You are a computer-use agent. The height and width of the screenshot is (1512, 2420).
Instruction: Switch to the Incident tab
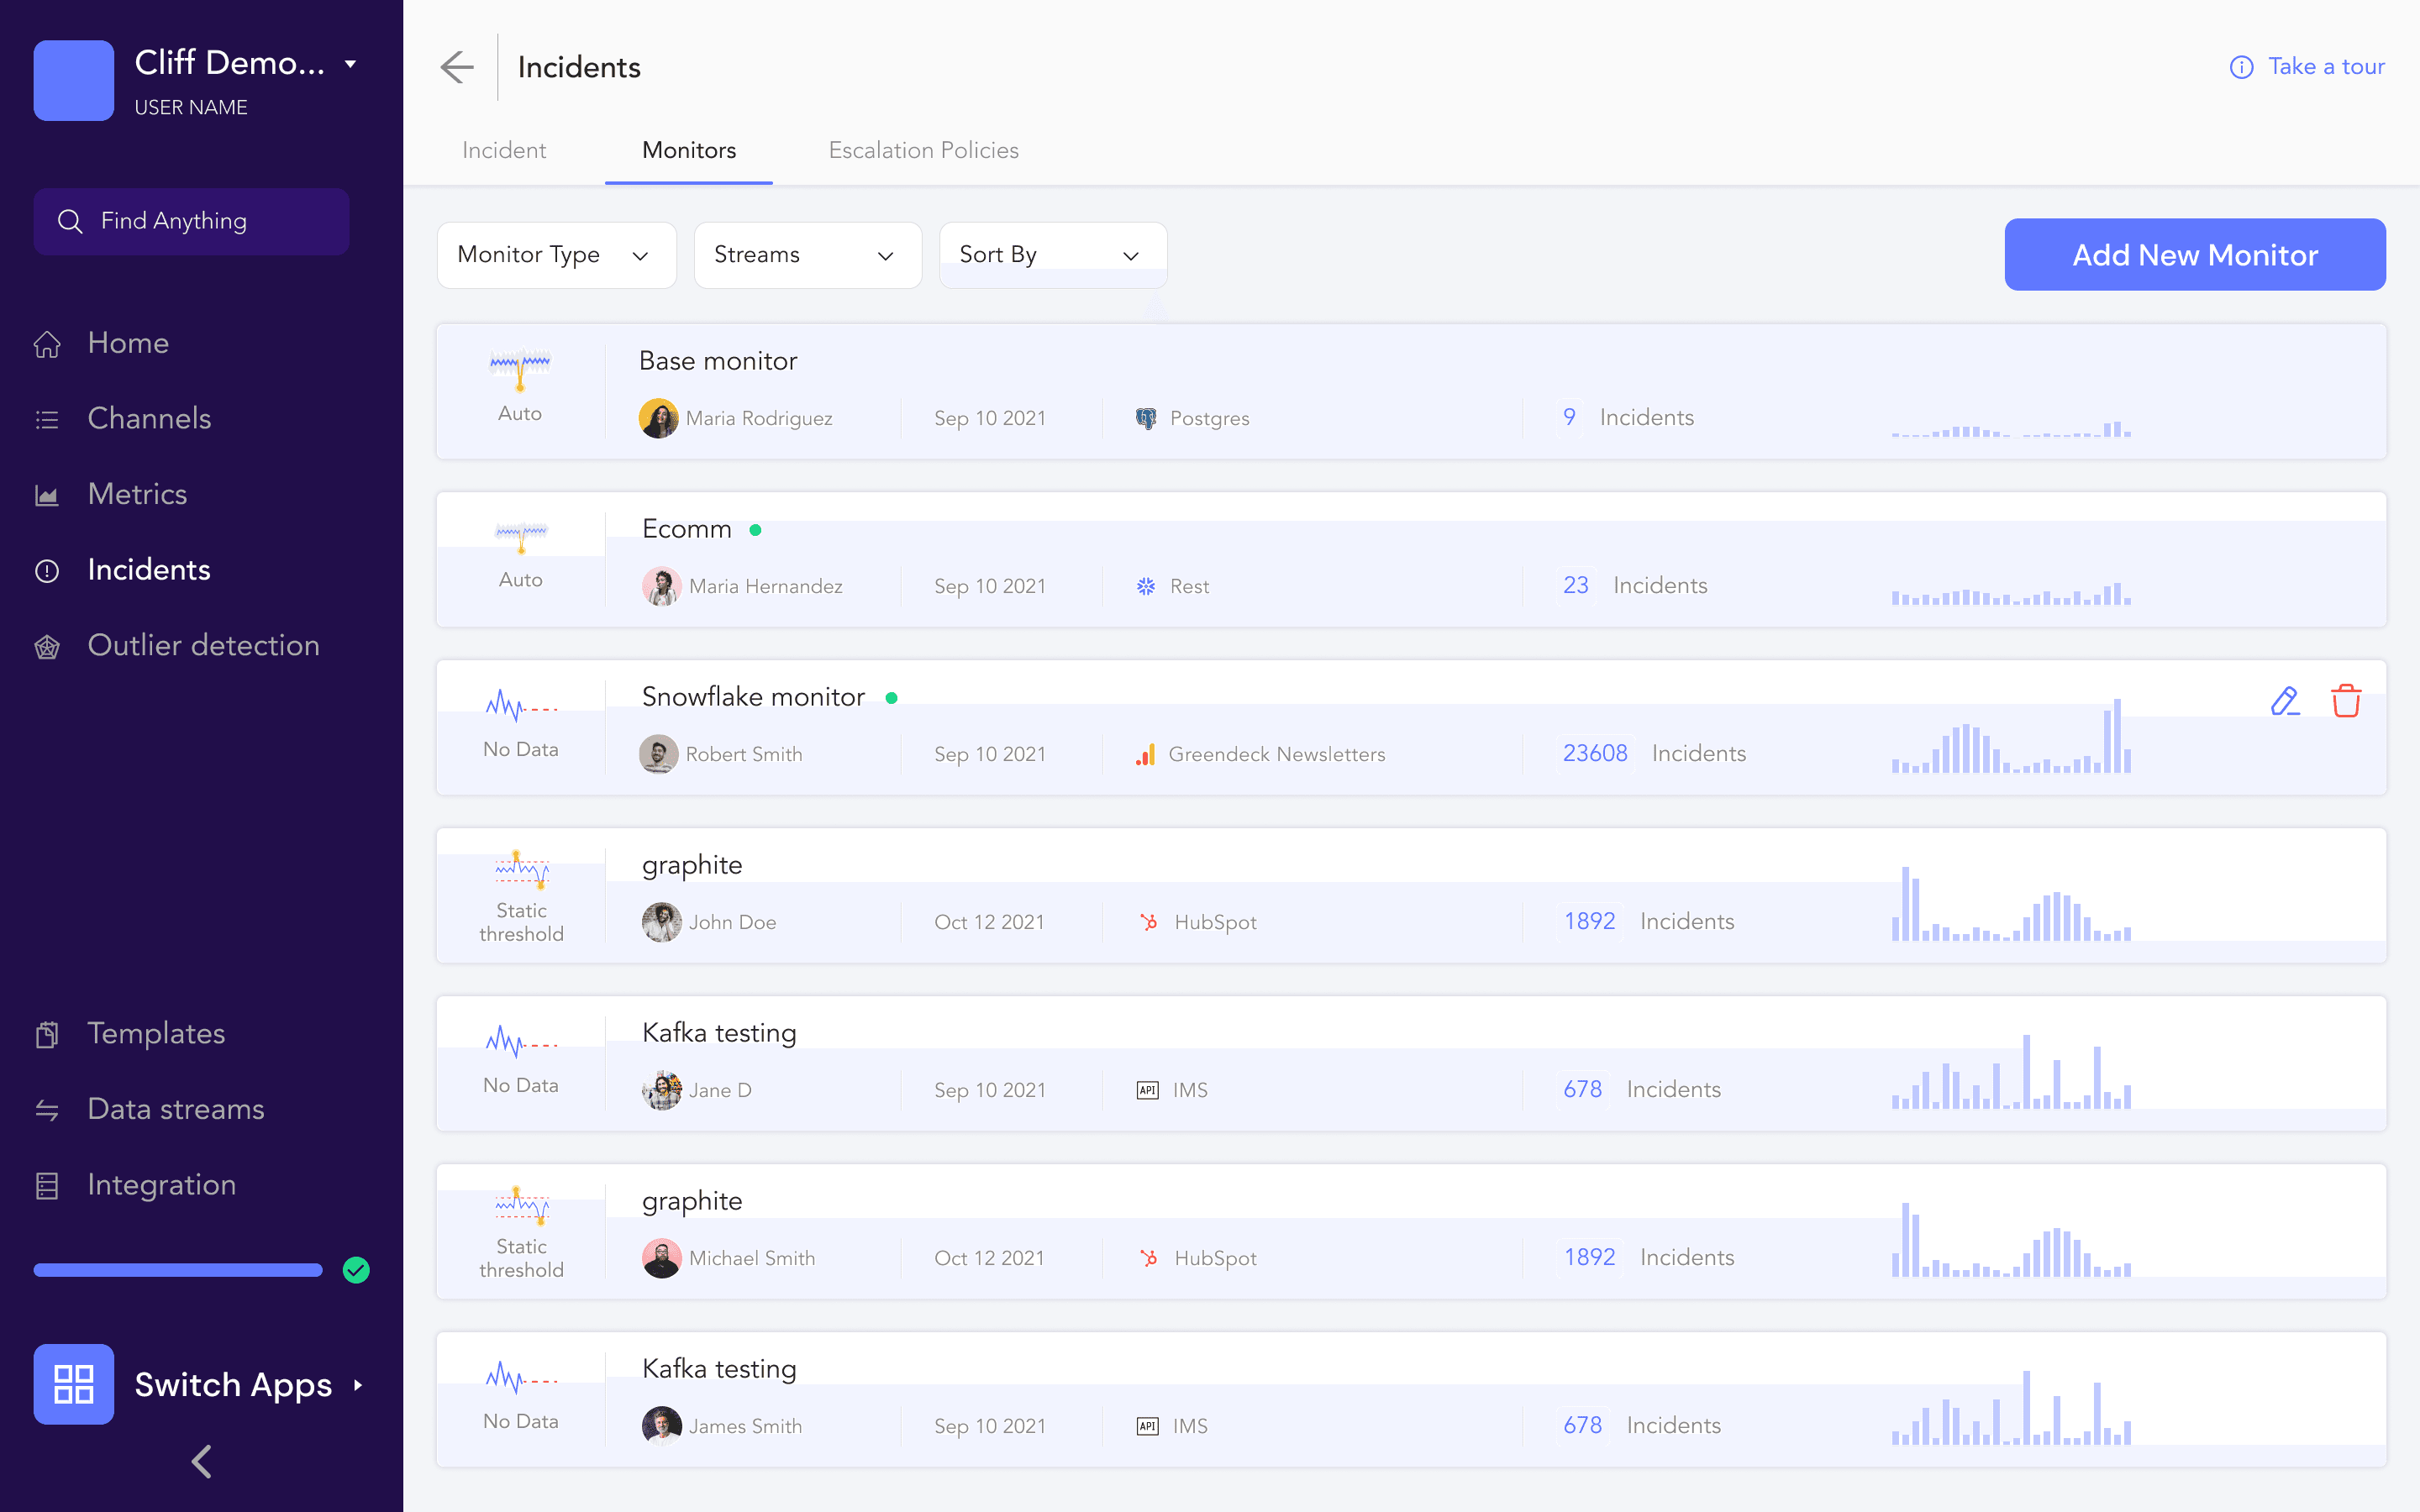pos(504,150)
